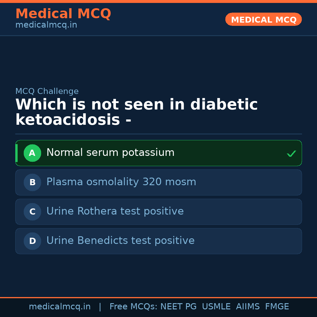The width and height of the screenshot is (317, 317).
Task: Choose answer 'Plasma osmolality 320 mosm'
Action: click(x=121, y=182)
